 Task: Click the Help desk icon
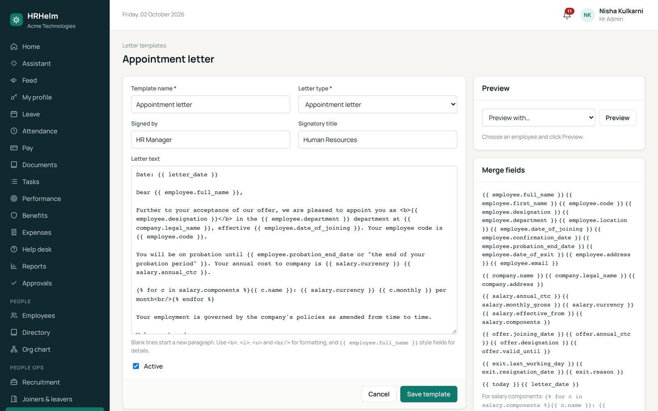[14, 249]
